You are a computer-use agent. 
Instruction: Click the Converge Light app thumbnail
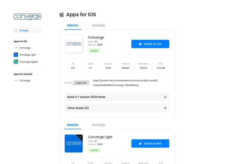74,144
